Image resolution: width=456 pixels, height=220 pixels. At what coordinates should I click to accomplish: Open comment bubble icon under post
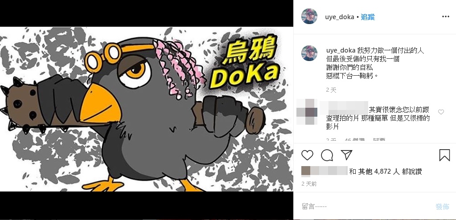(x=327, y=155)
